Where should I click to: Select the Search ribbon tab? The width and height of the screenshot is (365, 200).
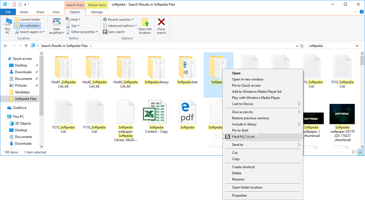[x=75, y=12]
